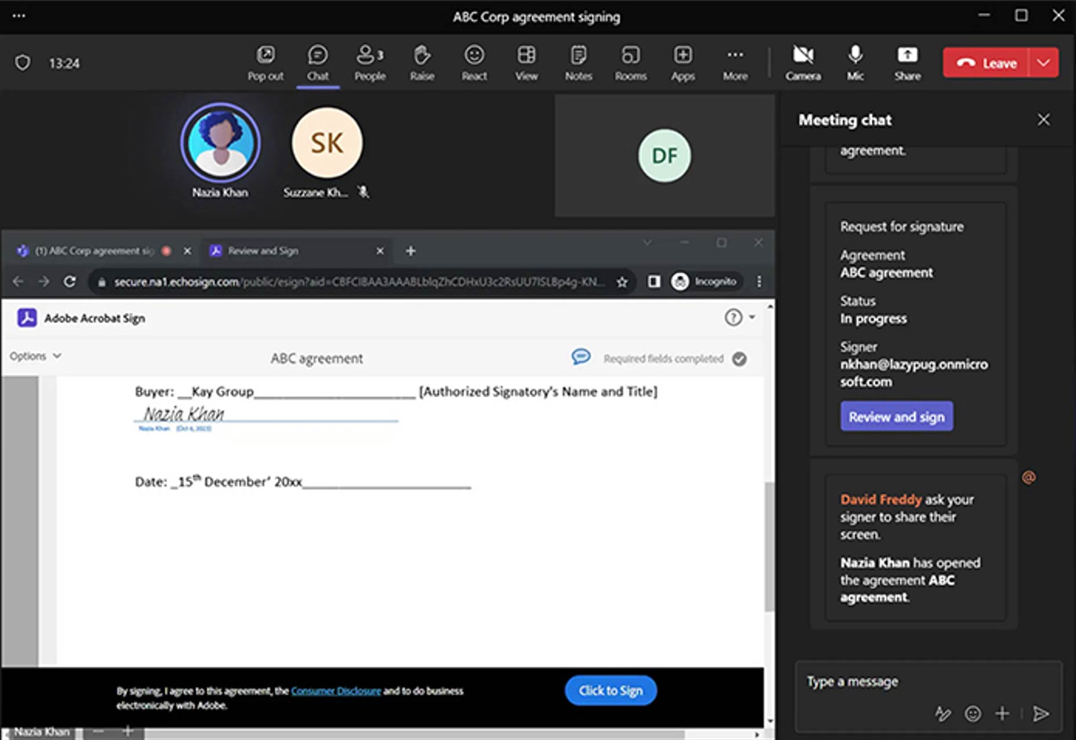Click the Incognito profile indicator
The width and height of the screenshot is (1076, 740).
(705, 281)
